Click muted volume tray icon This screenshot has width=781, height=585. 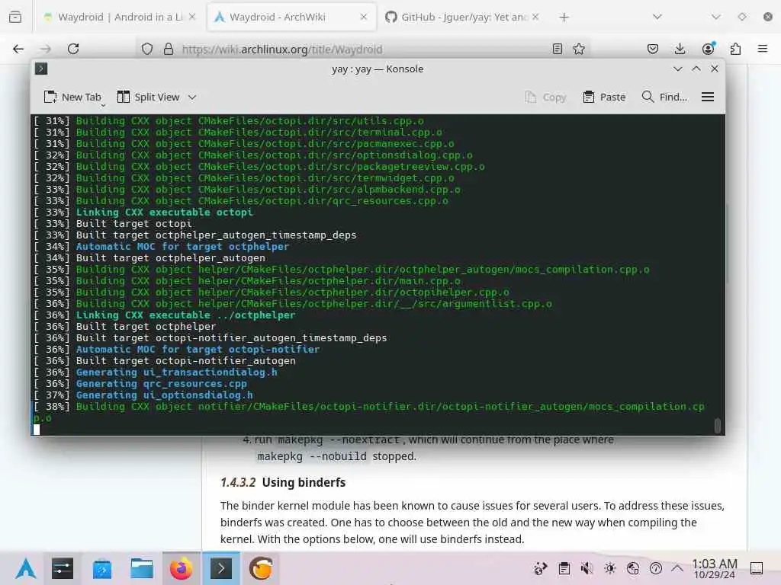point(587,568)
